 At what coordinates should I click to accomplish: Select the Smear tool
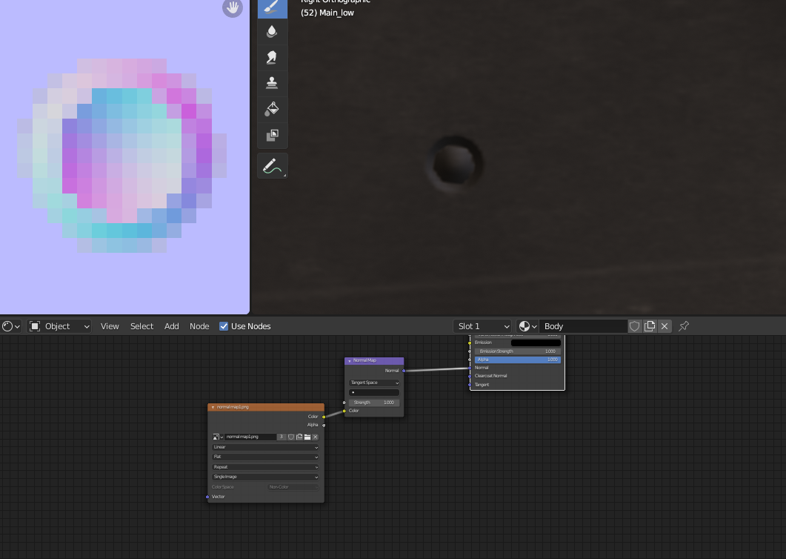click(x=272, y=57)
